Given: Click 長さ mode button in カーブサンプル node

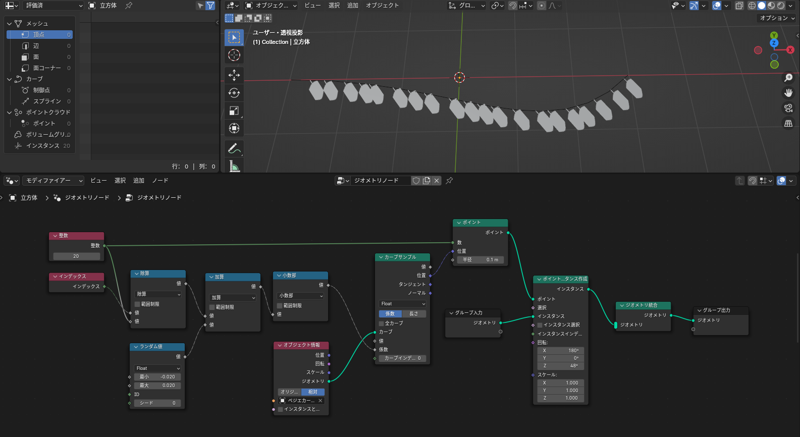Looking at the screenshot, I should [414, 314].
